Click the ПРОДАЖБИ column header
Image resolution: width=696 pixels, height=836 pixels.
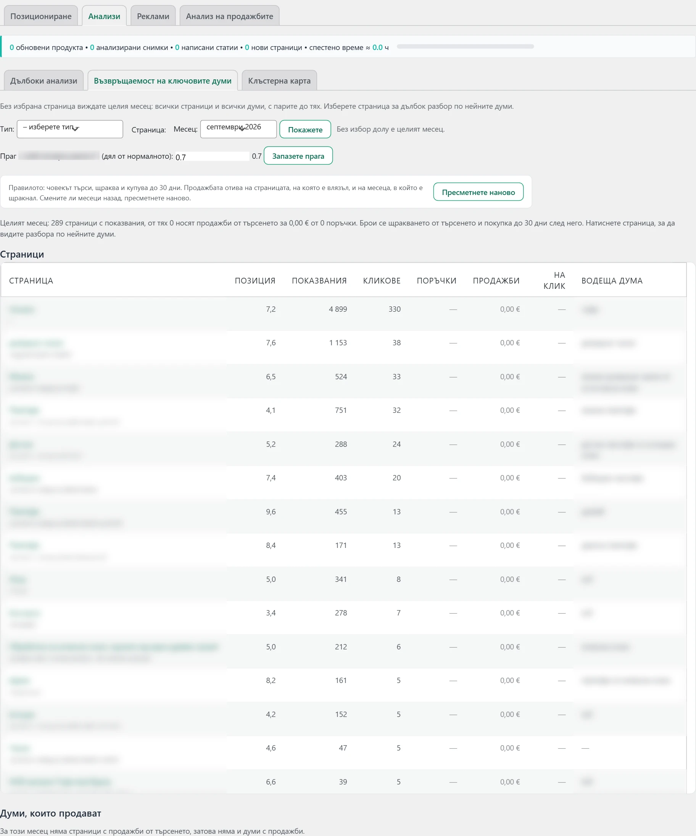coord(496,280)
